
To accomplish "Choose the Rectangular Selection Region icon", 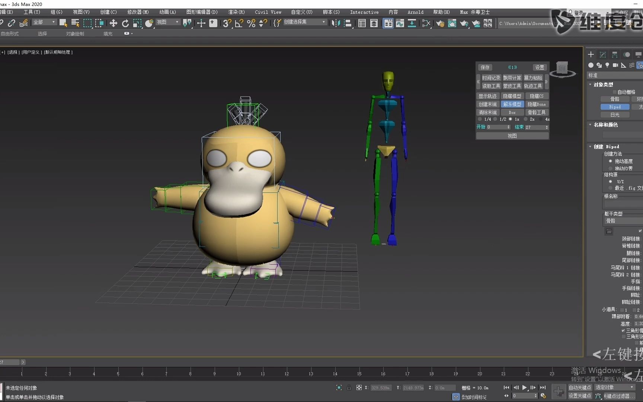I will pos(87,23).
